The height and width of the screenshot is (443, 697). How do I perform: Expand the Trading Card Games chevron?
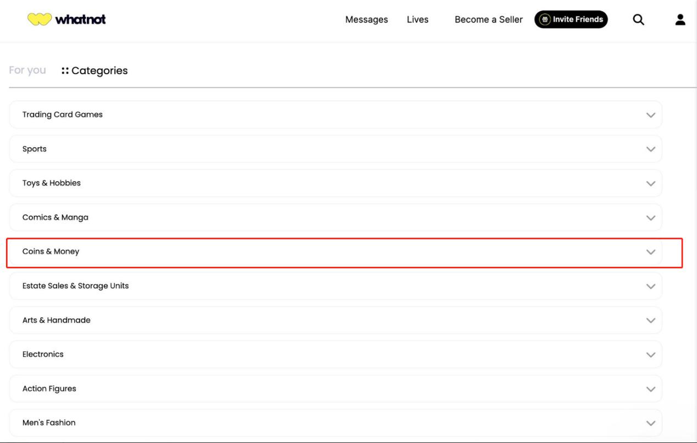(x=651, y=115)
